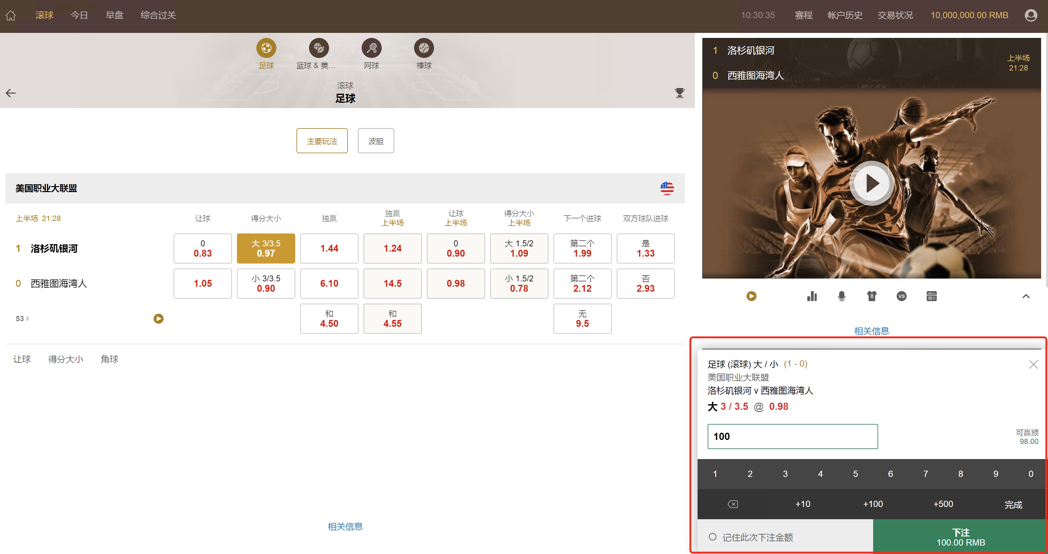Image resolution: width=1048 pixels, height=554 pixels.
Task: Click the scoreboard grid icon
Action: click(x=932, y=296)
